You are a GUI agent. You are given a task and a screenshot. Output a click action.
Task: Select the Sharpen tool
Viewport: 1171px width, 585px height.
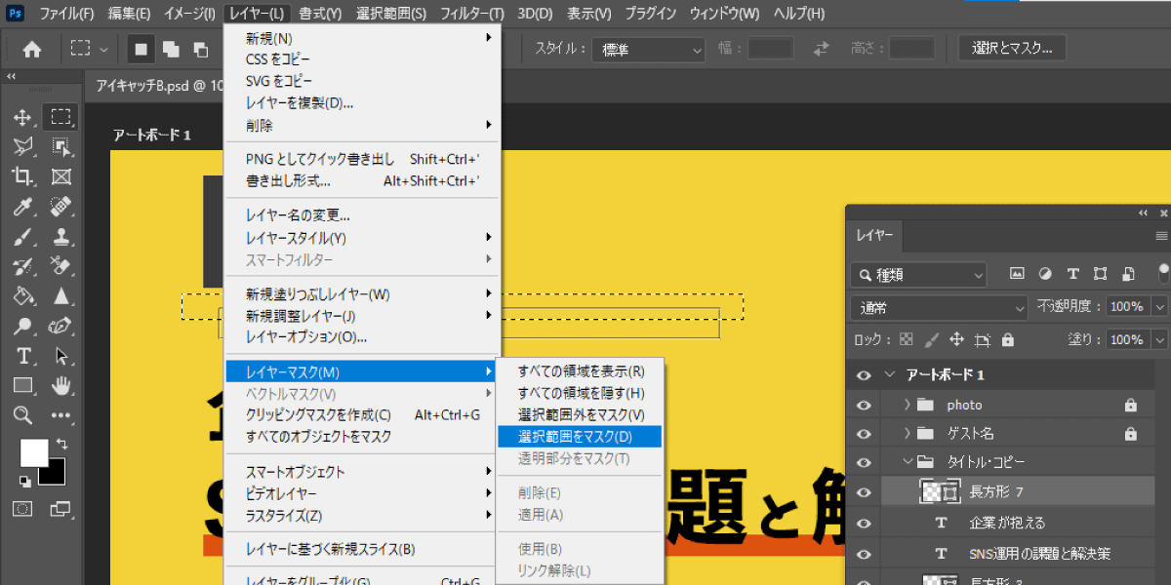pyautogui.click(x=61, y=295)
